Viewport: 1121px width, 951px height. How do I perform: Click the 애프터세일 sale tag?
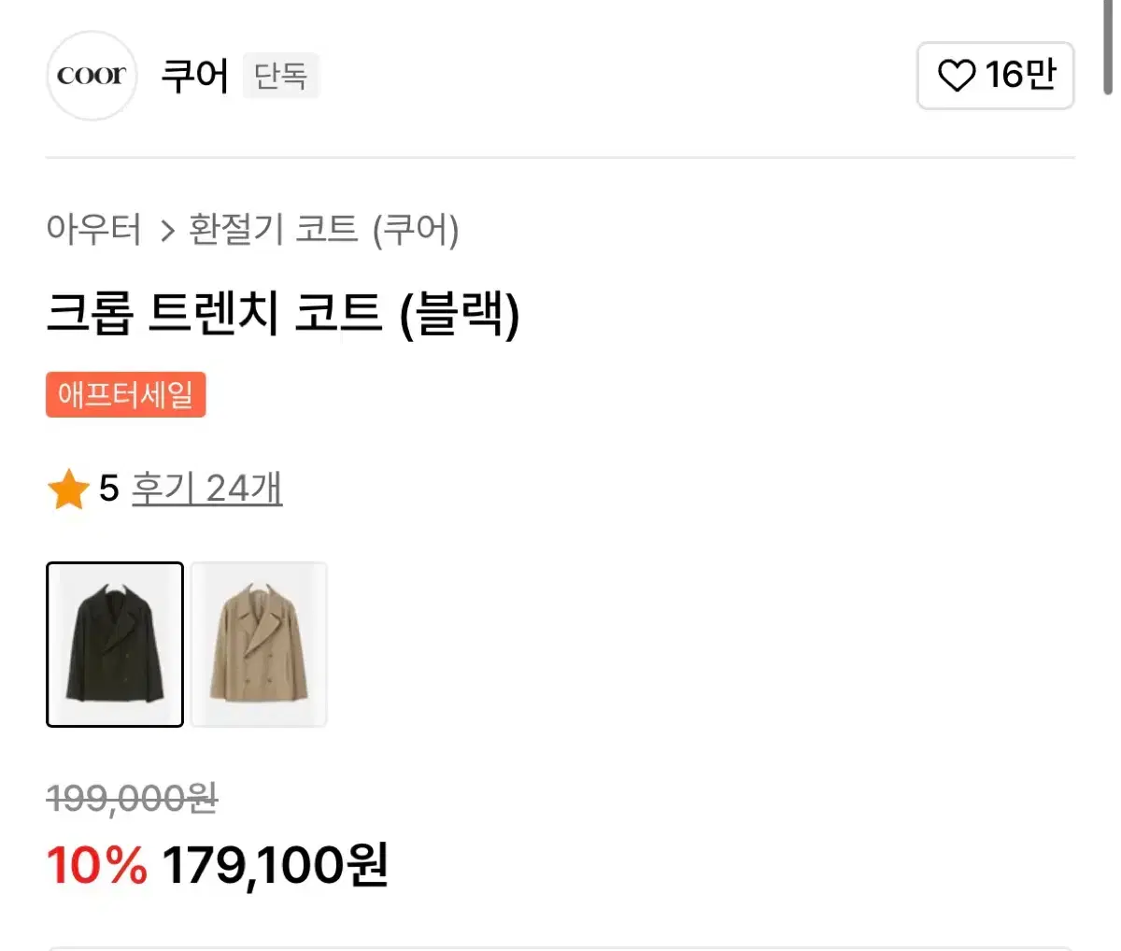[x=125, y=394]
